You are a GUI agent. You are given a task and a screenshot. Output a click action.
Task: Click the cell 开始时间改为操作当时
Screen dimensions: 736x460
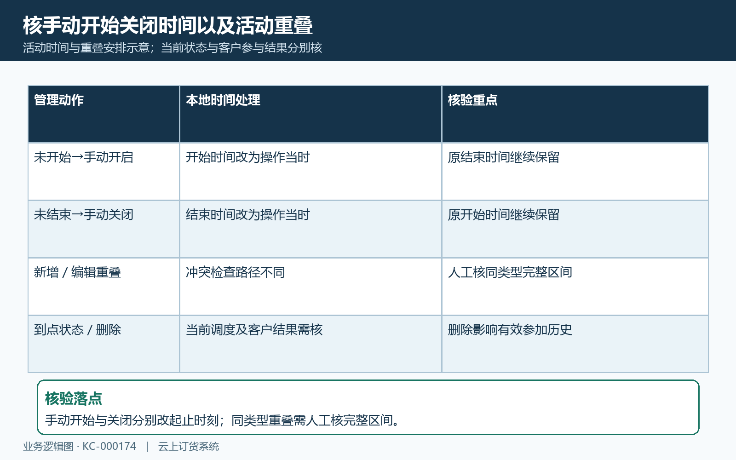[x=310, y=172]
